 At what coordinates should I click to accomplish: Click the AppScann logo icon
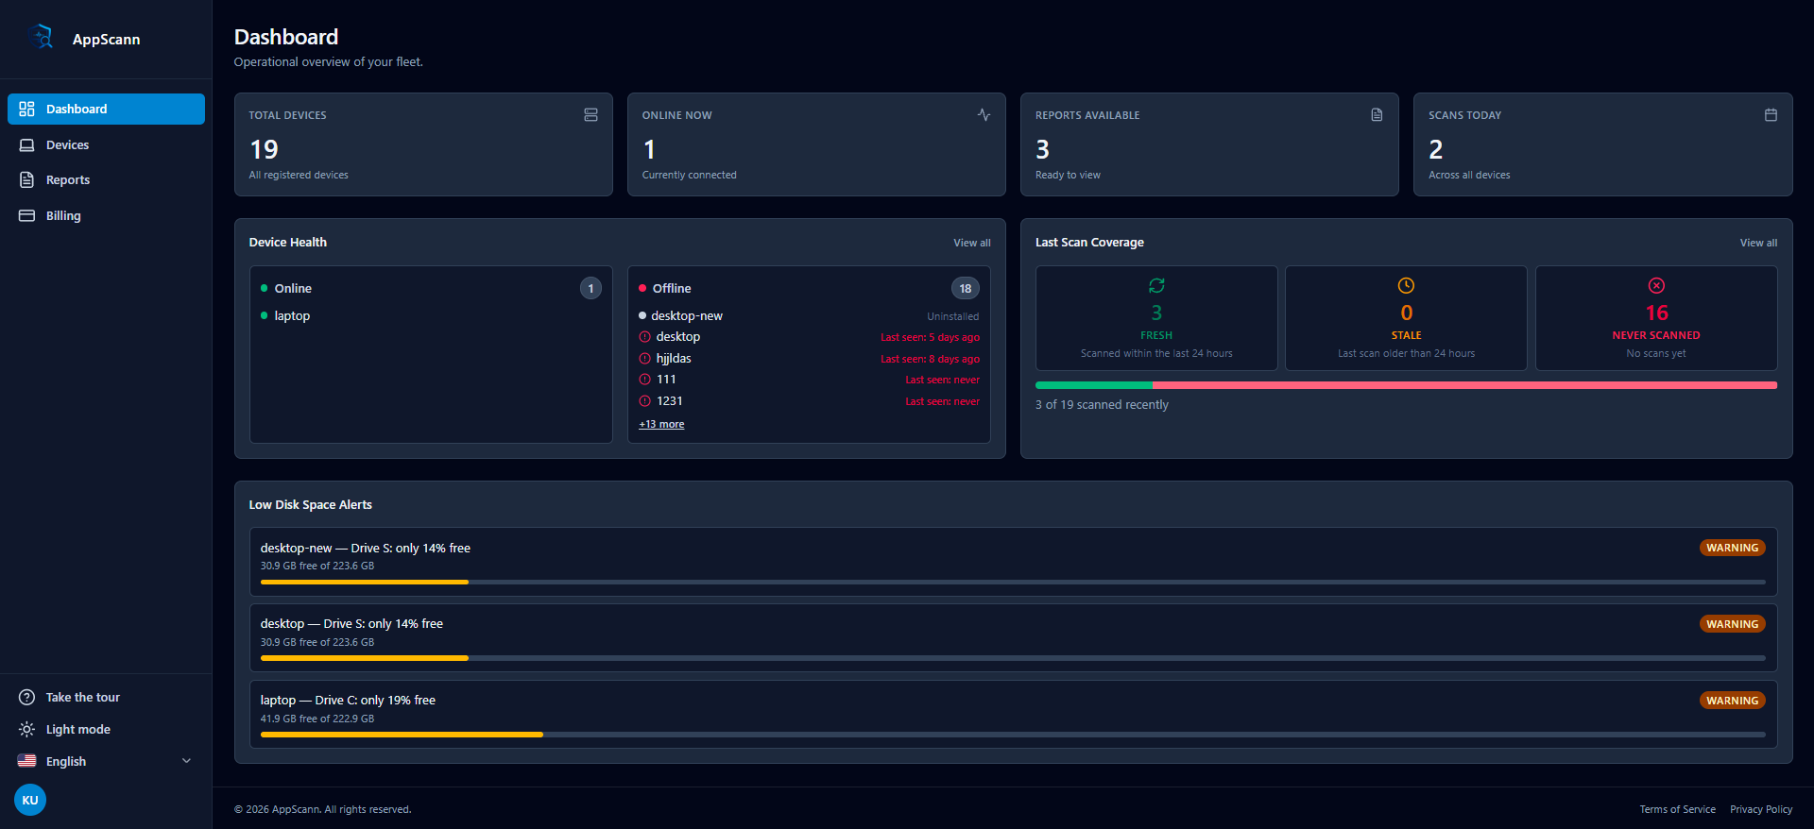pyautogui.click(x=43, y=38)
